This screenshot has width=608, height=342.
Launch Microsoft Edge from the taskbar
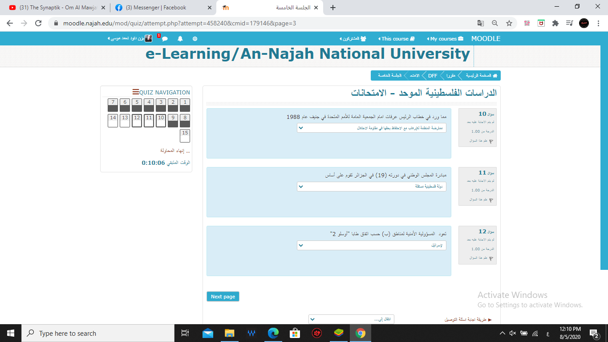coord(273,333)
